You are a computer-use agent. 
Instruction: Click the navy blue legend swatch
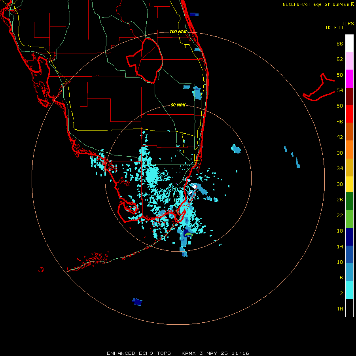(x=349, y=237)
